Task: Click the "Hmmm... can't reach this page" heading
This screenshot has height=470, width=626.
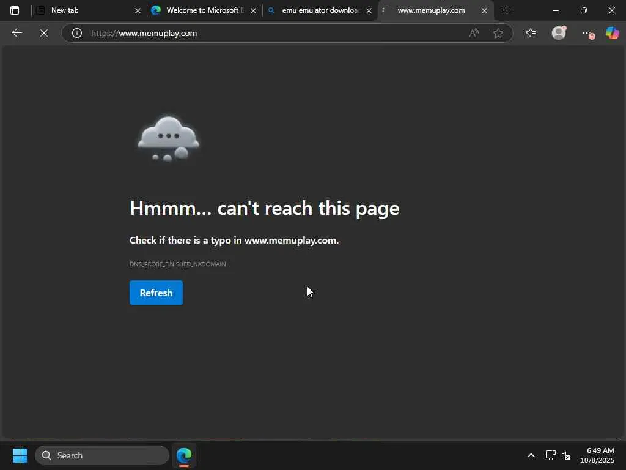Action: click(264, 208)
